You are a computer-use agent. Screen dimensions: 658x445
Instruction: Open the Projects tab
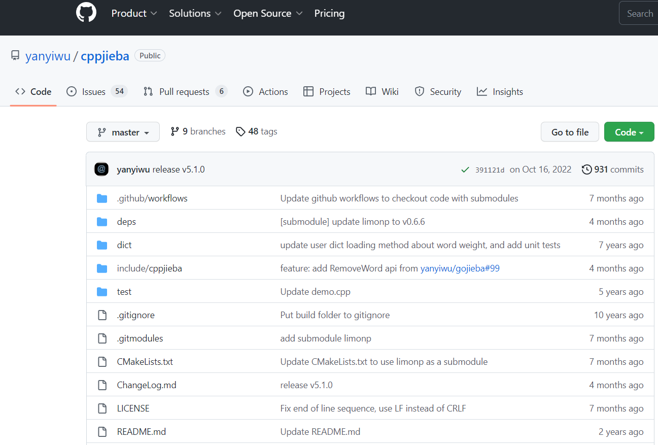pyautogui.click(x=327, y=92)
